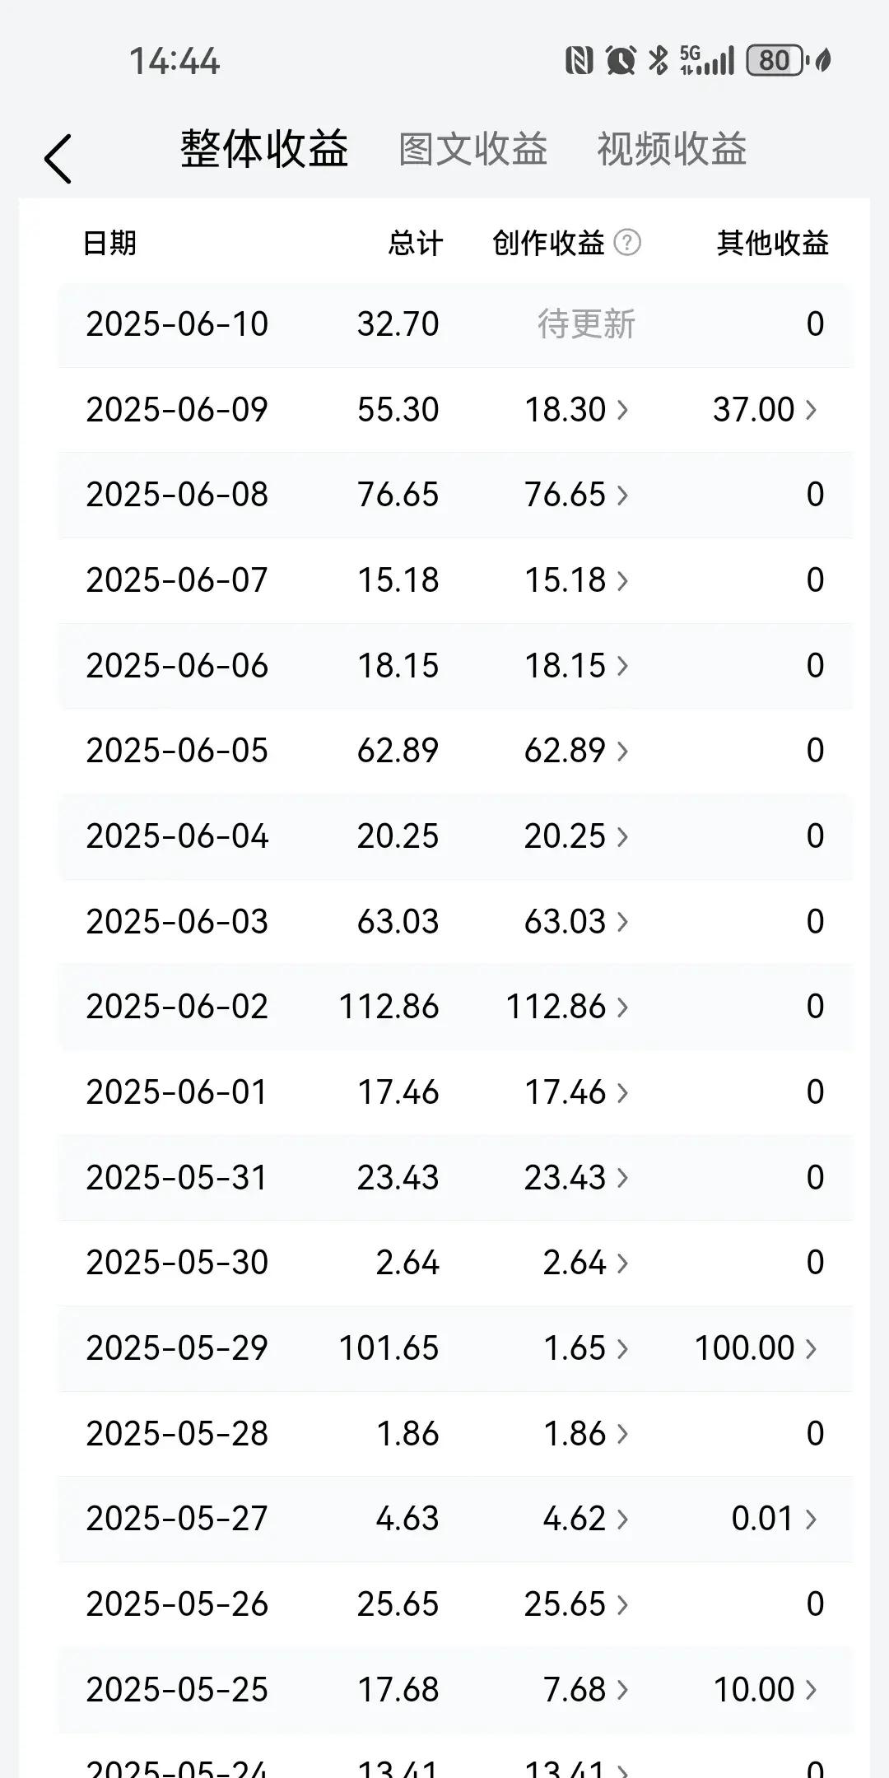The height and width of the screenshot is (1778, 889).
Task: Open 18.30 creation income for 2025-06-09
Action: 576,410
